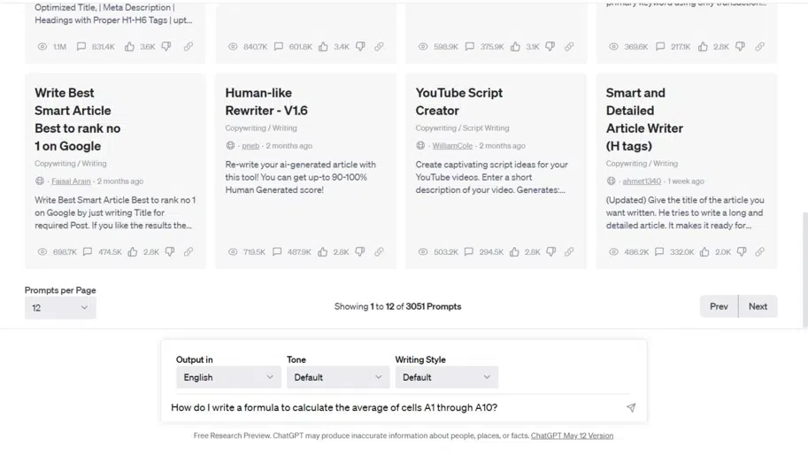This screenshot has width=808, height=455.
Task: Click the Prev page button
Action: [x=719, y=306]
